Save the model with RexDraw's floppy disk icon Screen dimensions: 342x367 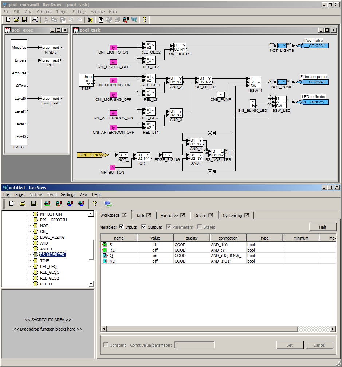pyautogui.click(x=25, y=20)
